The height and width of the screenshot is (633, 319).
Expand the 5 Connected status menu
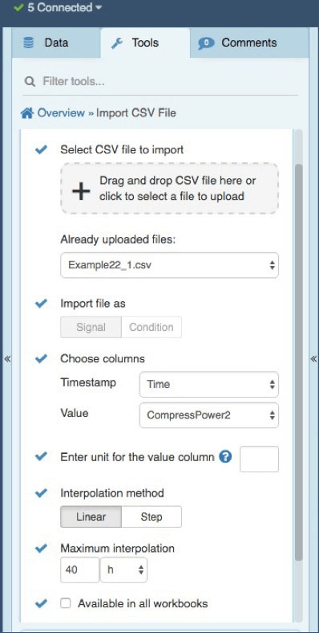coord(58,8)
